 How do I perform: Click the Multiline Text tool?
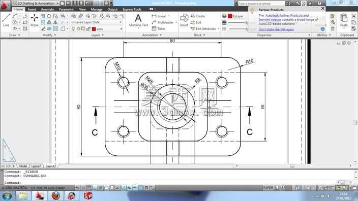click(138, 20)
